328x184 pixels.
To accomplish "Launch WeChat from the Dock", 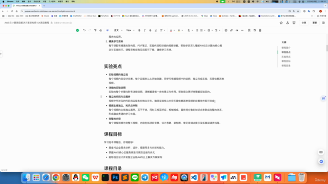I will (x=86, y=177).
